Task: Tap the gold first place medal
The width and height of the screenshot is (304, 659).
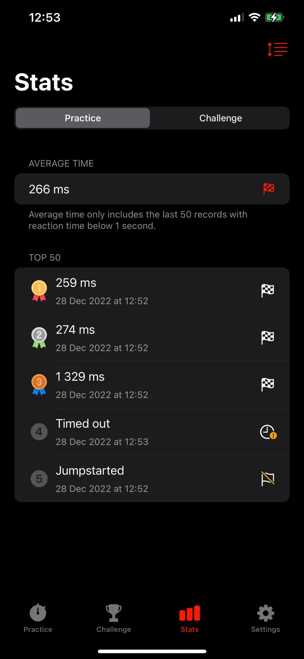Action: pos(38,290)
